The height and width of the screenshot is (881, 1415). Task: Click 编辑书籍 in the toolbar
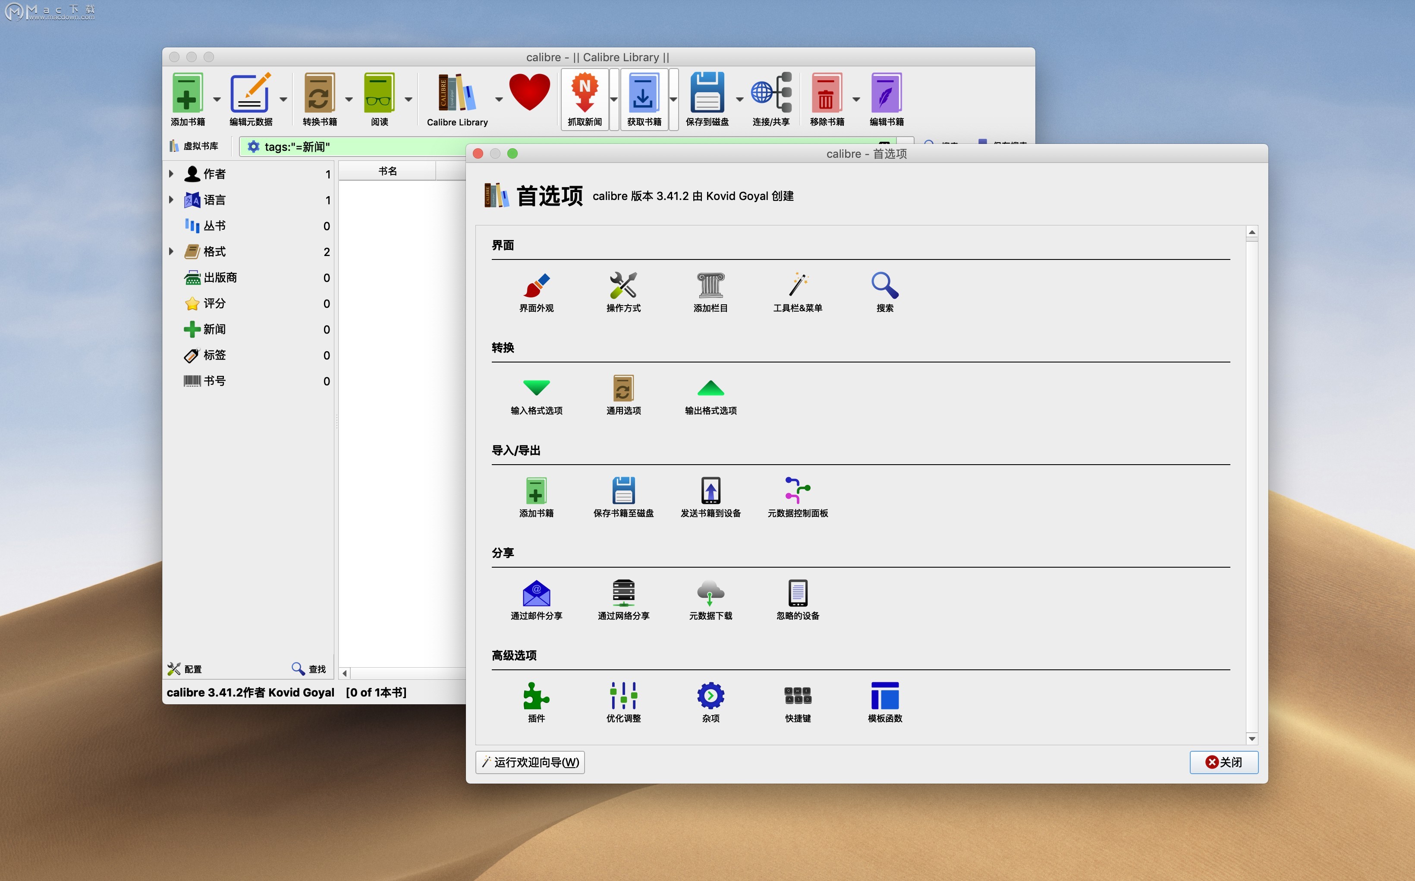coord(886,99)
